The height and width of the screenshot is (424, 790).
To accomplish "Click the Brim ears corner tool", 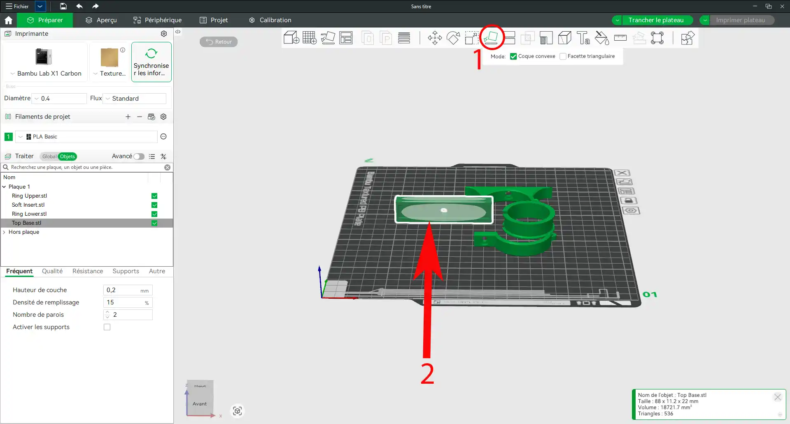I will click(x=657, y=38).
